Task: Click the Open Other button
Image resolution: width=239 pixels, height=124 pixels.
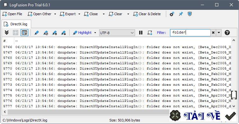Action: click(39, 14)
